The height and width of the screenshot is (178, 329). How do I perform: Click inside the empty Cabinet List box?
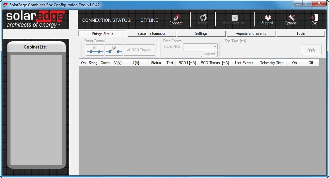tap(36, 110)
